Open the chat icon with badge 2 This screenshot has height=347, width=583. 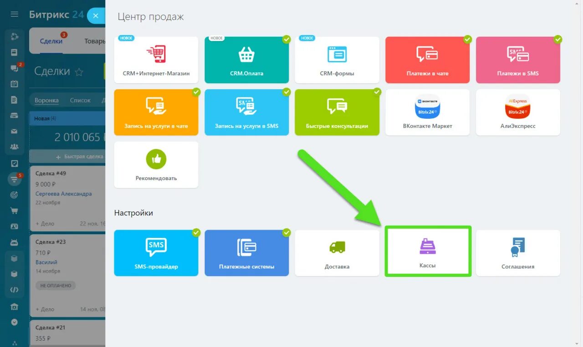(14, 68)
